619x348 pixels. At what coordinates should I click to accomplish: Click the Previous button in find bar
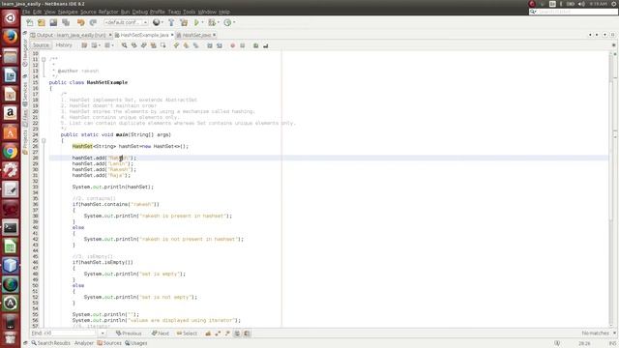pyautogui.click(x=129, y=333)
